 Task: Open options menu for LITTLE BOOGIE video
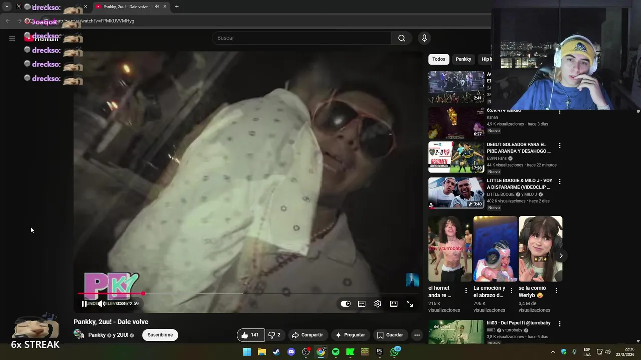[x=560, y=182]
